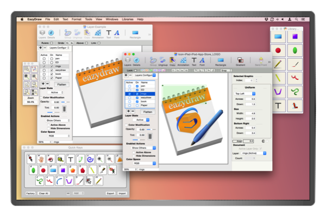
Task: Turn off the pen layer's On checkbox in the LOGO window
Action: (137, 86)
